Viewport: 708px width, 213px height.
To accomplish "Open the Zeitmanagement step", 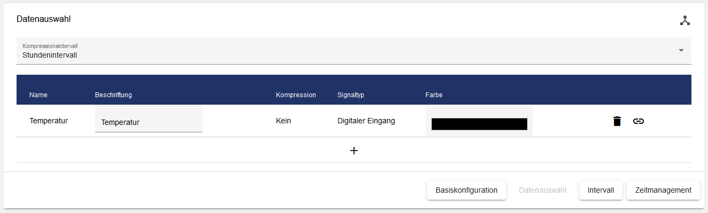I will click(x=663, y=190).
